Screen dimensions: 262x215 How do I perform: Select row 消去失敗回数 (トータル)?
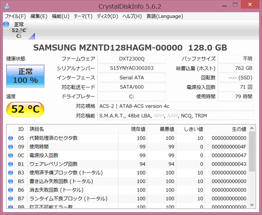pyautogui.click(x=127, y=190)
